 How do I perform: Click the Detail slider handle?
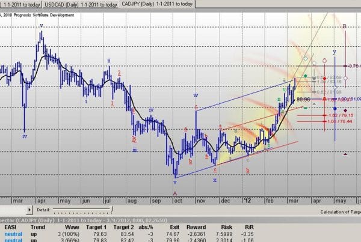(x=54, y=210)
